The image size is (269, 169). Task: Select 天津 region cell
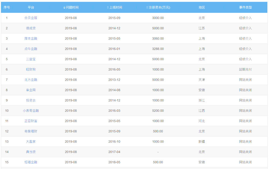(202, 80)
